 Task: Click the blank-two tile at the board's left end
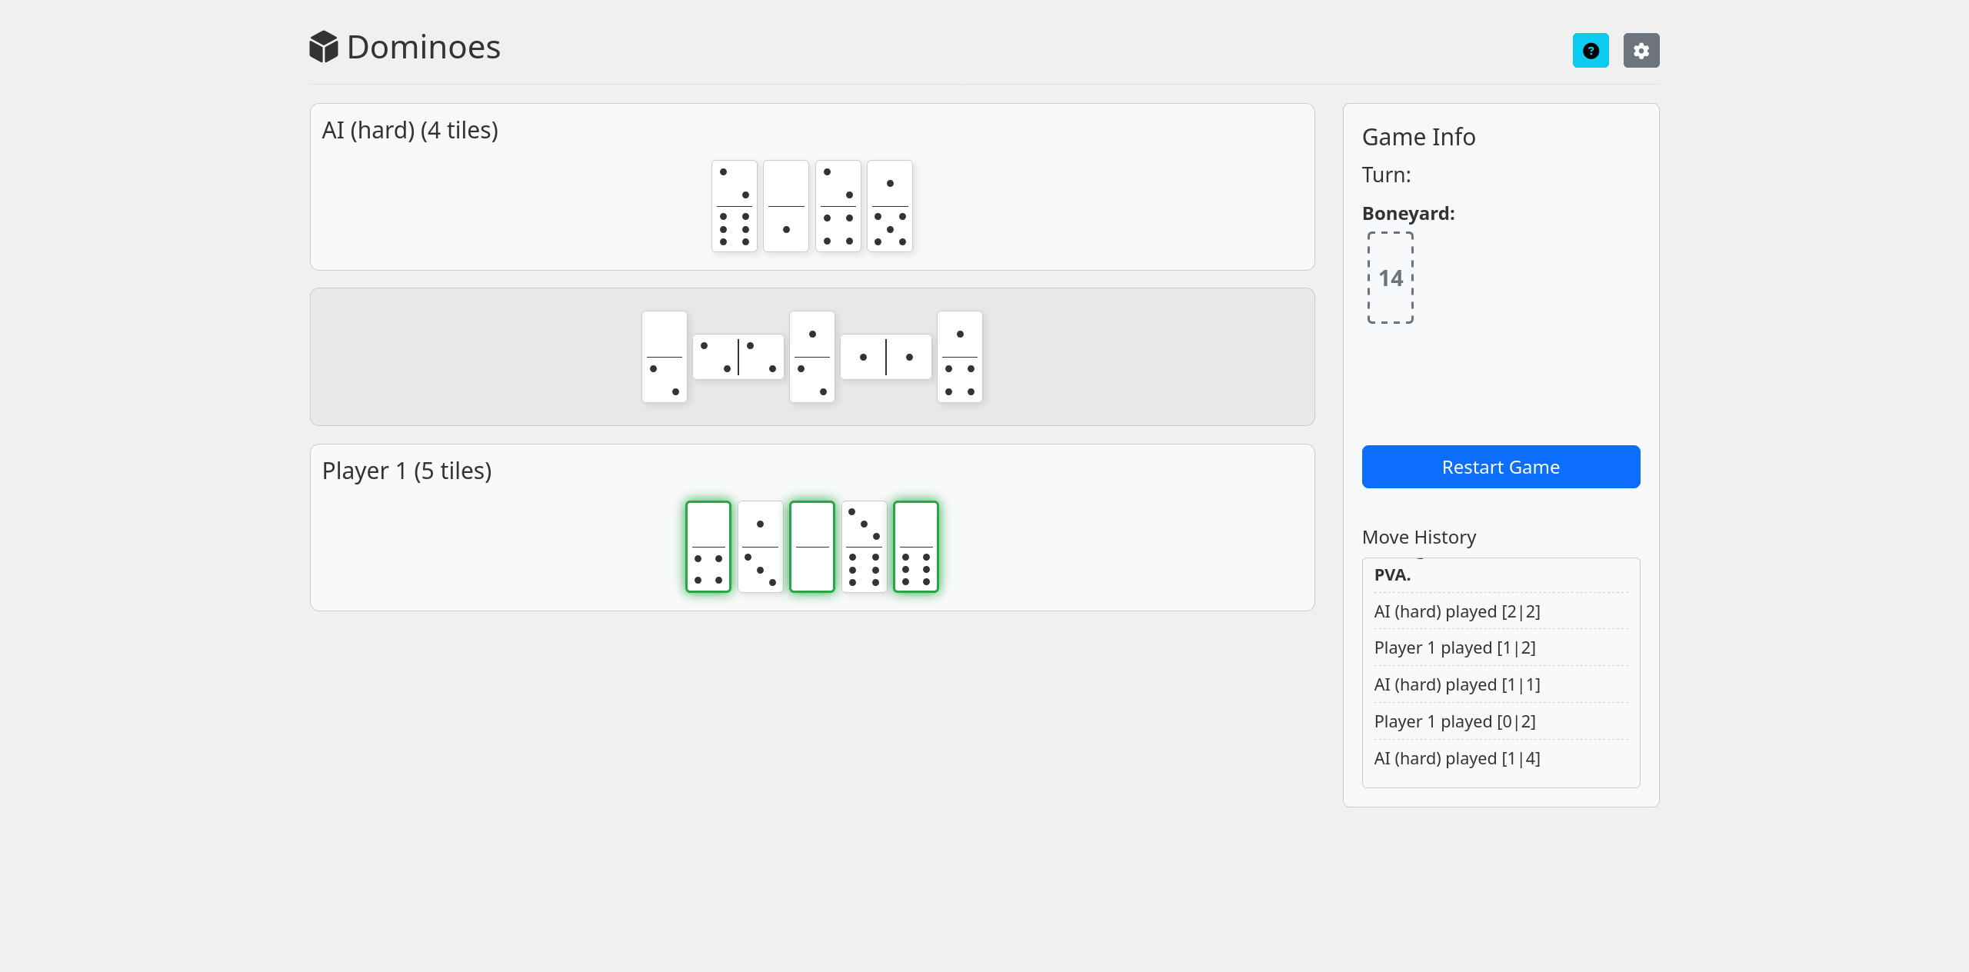coord(664,357)
